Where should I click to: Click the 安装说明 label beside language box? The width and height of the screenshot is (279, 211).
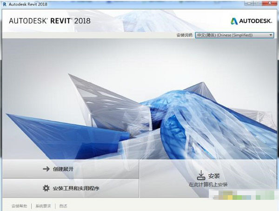pos(185,35)
